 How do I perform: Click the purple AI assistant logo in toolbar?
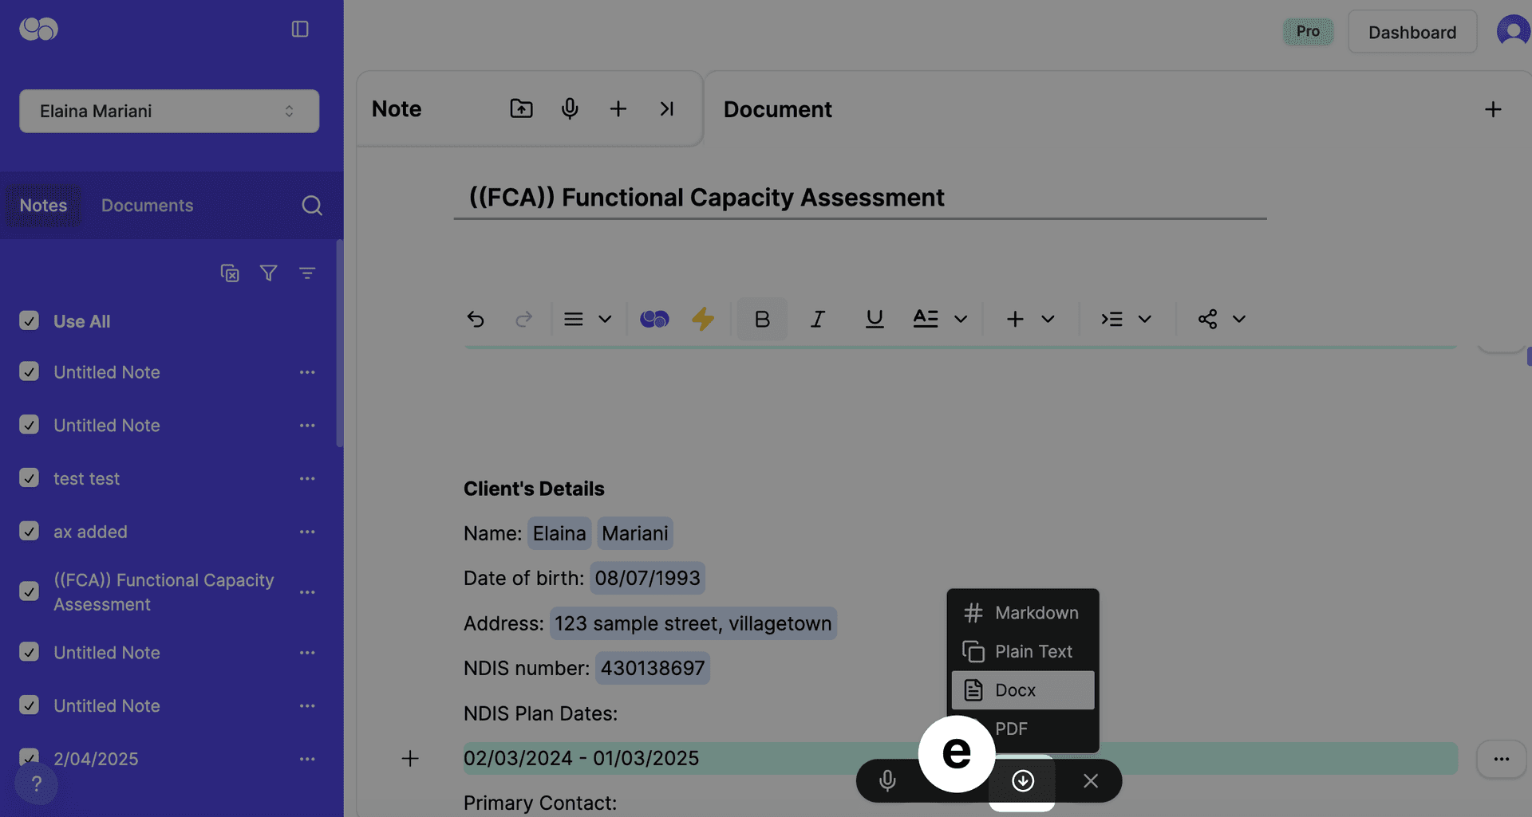654,319
